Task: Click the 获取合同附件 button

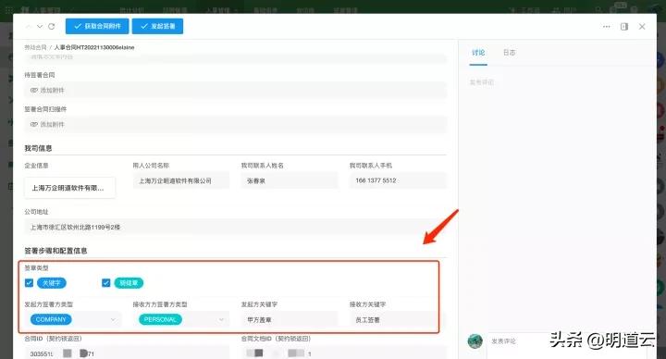Action: click(97, 26)
